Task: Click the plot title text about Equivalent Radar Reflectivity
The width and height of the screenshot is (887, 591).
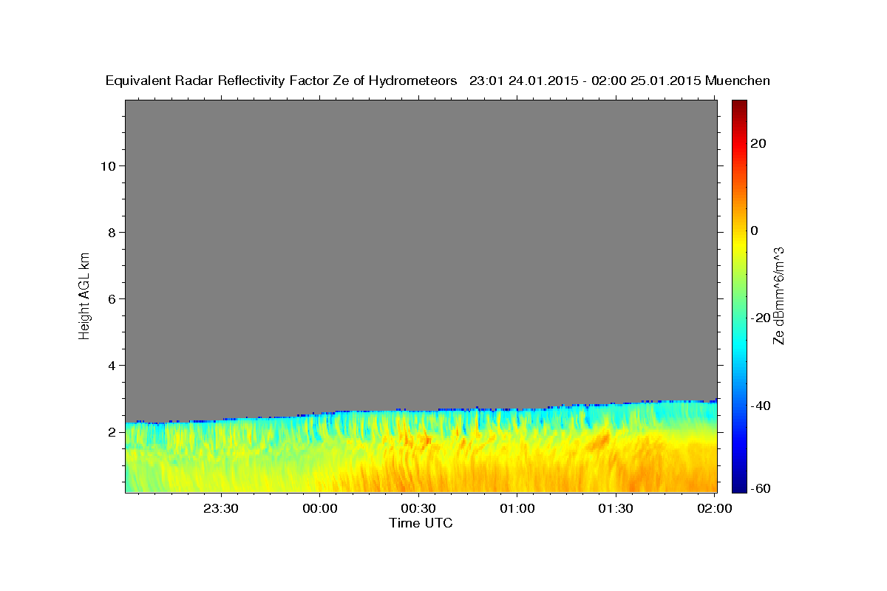Action: click(x=438, y=81)
